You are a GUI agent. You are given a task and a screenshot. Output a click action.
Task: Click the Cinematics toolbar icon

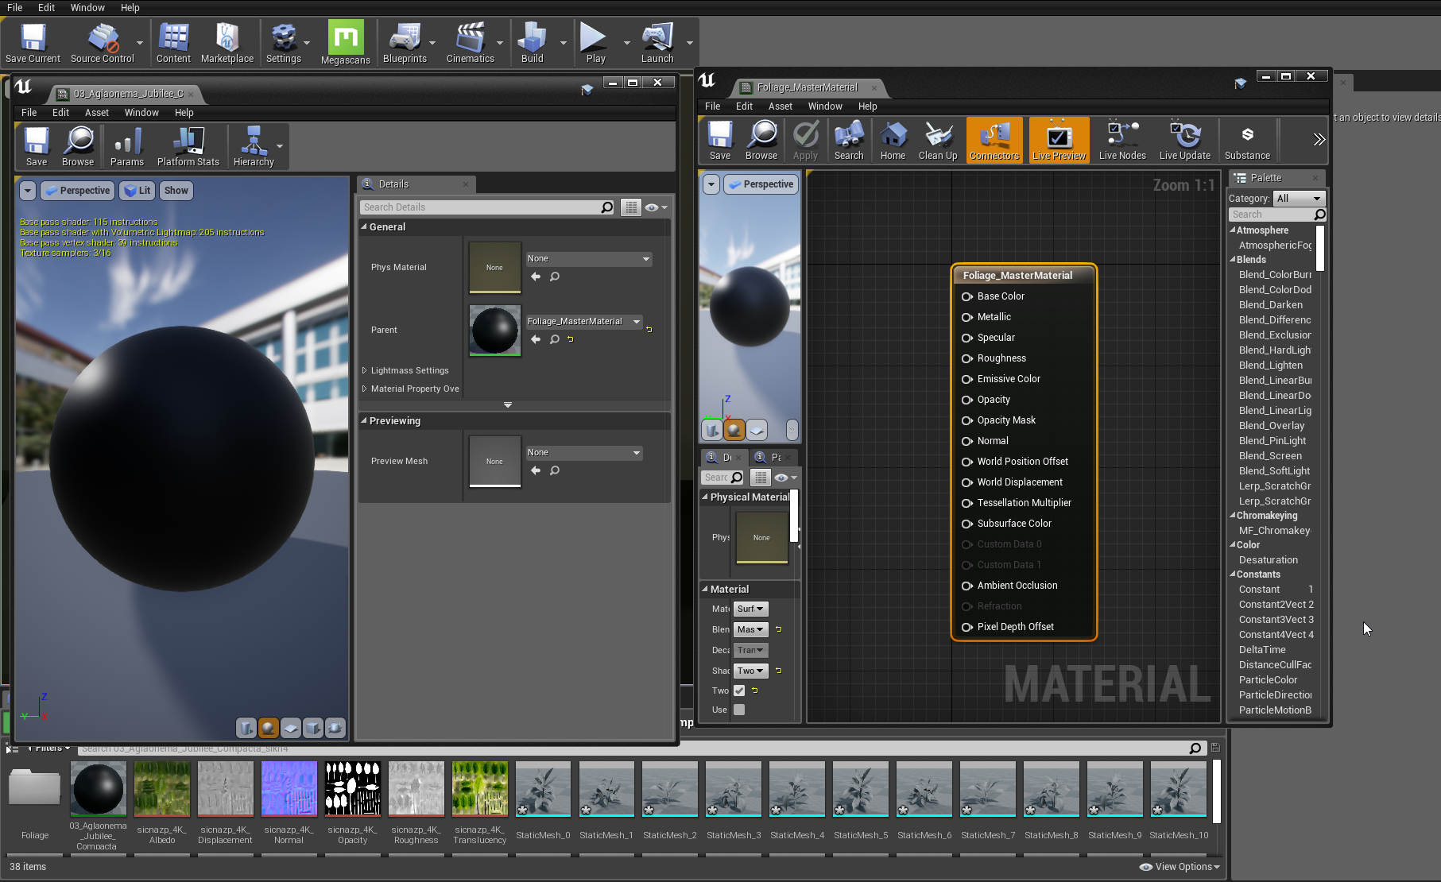[471, 43]
